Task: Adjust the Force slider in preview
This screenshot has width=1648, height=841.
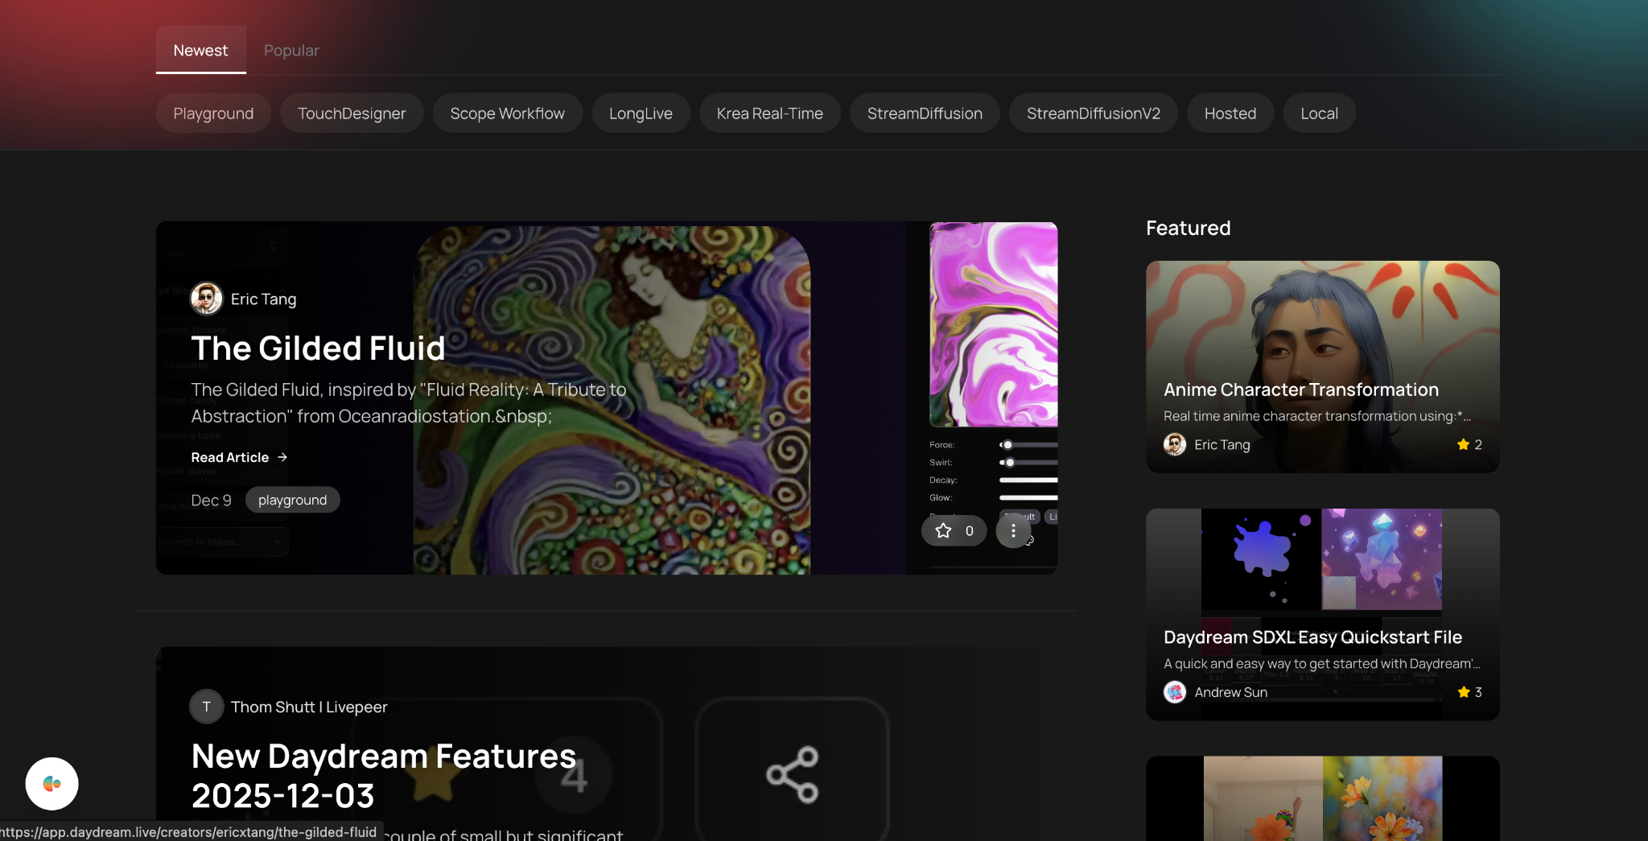Action: tap(1007, 445)
